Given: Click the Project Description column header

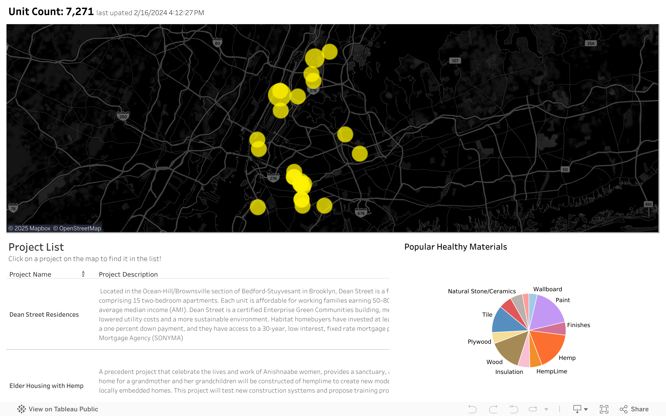Looking at the screenshot, I should [128, 274].
